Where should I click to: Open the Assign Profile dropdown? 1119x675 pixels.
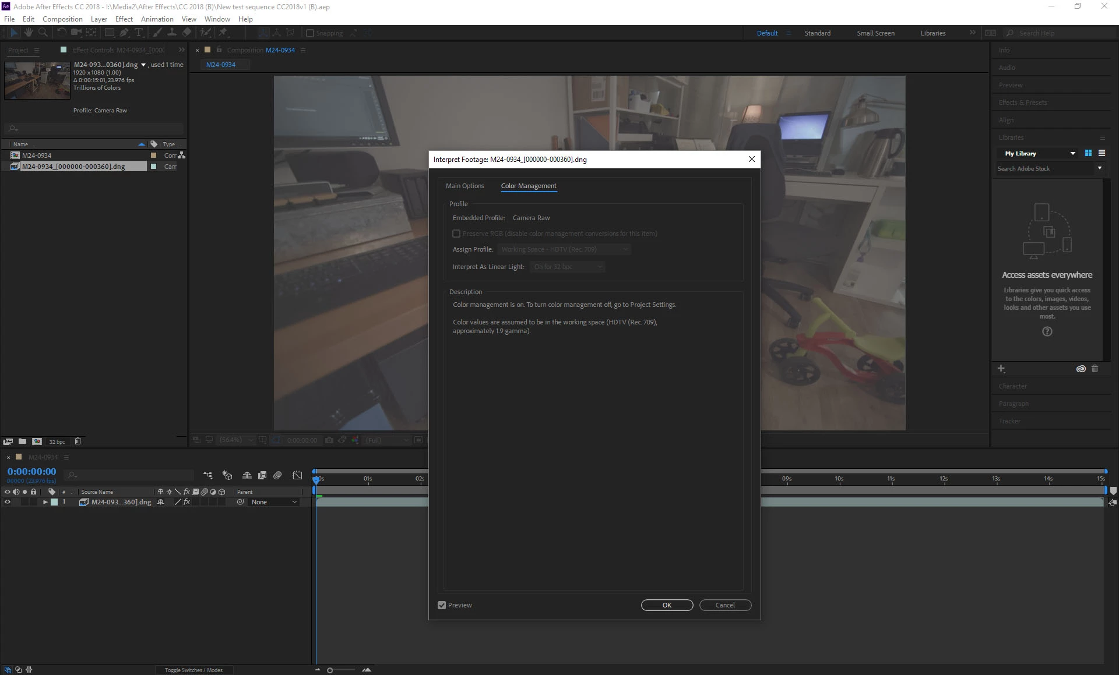(564, 249)
